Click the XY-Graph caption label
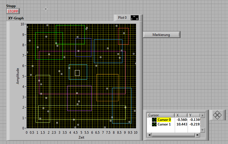Screen dimensions: 228x144 [x=16, y=18]
